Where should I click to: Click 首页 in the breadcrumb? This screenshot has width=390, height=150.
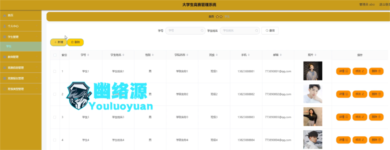(x=211, y=17)
